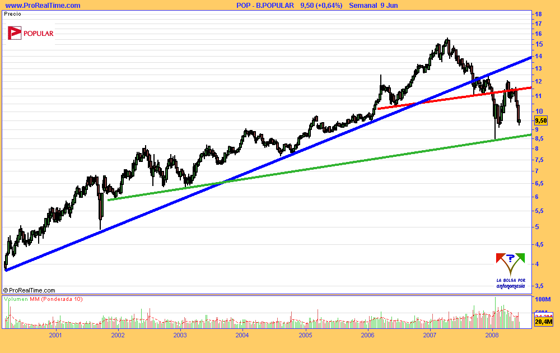Click the yellow 9,50 current price tag
The width and height of the screenshot is (560, 353).
[x=540, y=120]
